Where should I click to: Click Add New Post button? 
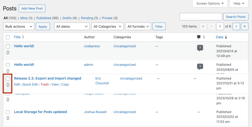pyautogui.click(x=32, y=8)
